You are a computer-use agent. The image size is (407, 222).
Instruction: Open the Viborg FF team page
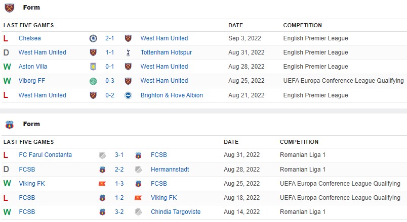(x=32, y=81)
